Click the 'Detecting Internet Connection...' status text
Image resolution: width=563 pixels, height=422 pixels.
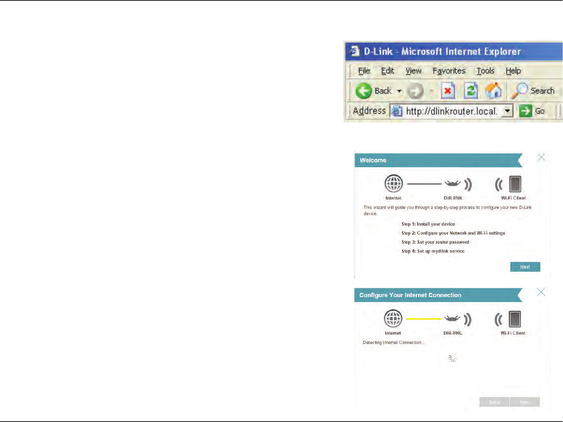pos(393,343)
